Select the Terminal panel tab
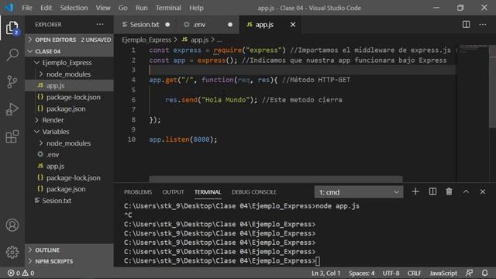This screenshot has width=496, height=279. click(208, 192)
